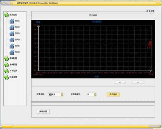Choose the 房间5 house icon
Screen dimensions: 162x129
[x=12, y=46]
